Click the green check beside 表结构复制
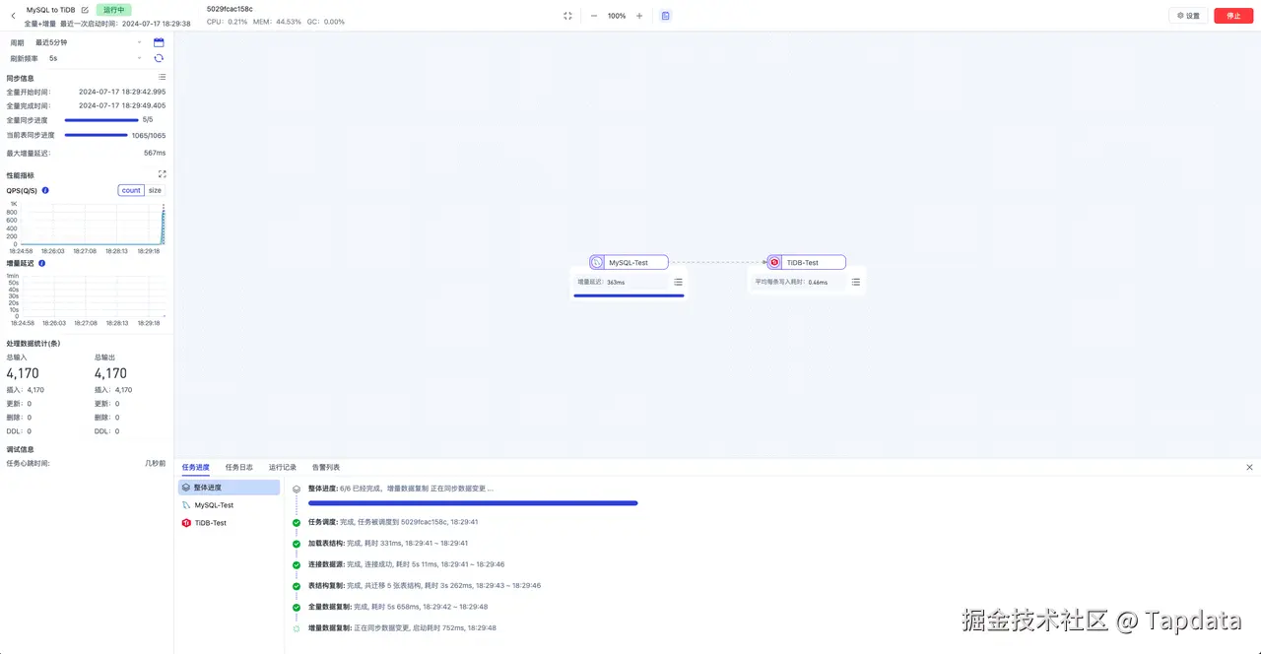The image size is (1261, 654). [x=297, y=586]
